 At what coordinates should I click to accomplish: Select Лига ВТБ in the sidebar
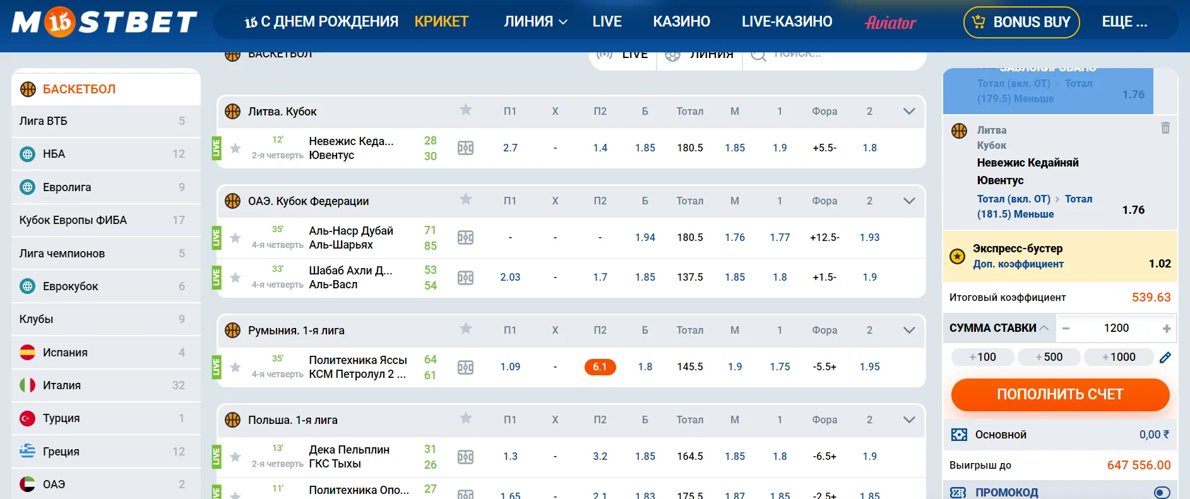point(106,121)
